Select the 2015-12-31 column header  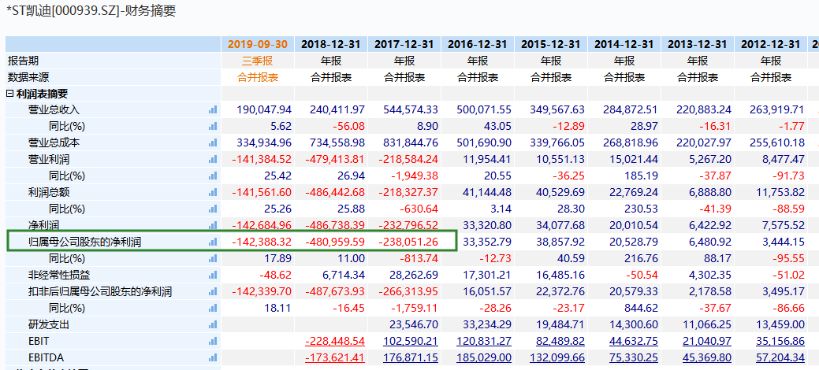[550, 44]
